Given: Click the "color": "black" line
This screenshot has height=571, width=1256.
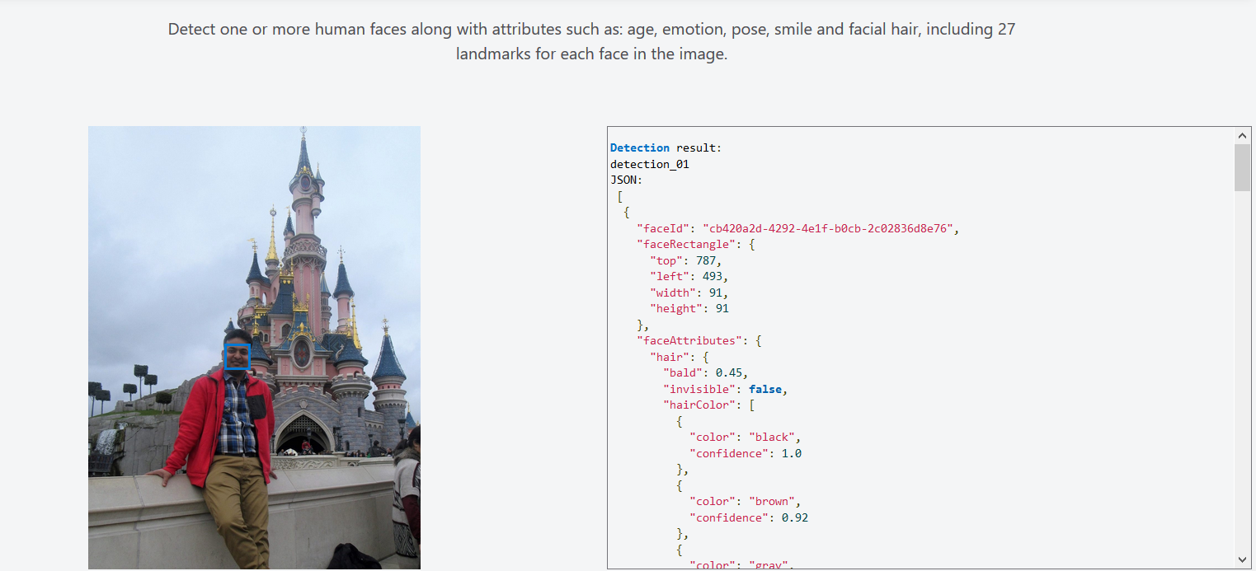Looking at the screenshot, I should 746,437.
